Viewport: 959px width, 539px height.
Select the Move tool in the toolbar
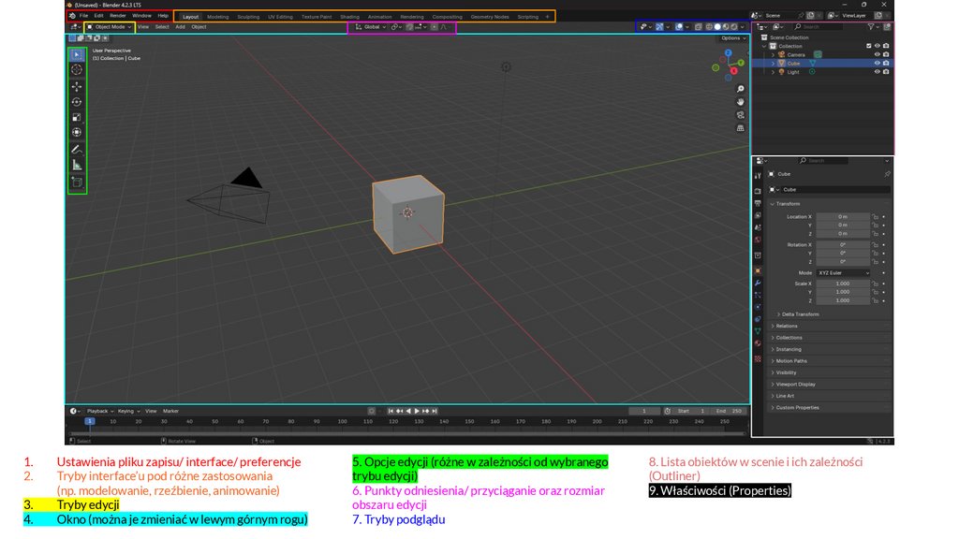click(77, 86)
